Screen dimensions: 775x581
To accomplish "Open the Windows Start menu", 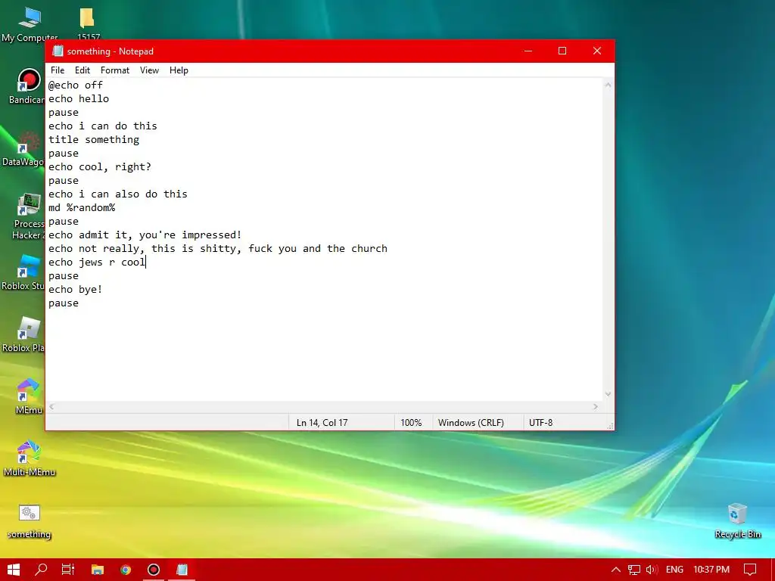I will pyautogui.click(x=14, y=570).
